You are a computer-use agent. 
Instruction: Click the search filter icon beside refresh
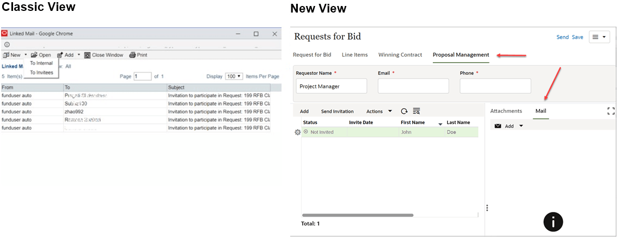pyautogui.click(x=417, y=111)
